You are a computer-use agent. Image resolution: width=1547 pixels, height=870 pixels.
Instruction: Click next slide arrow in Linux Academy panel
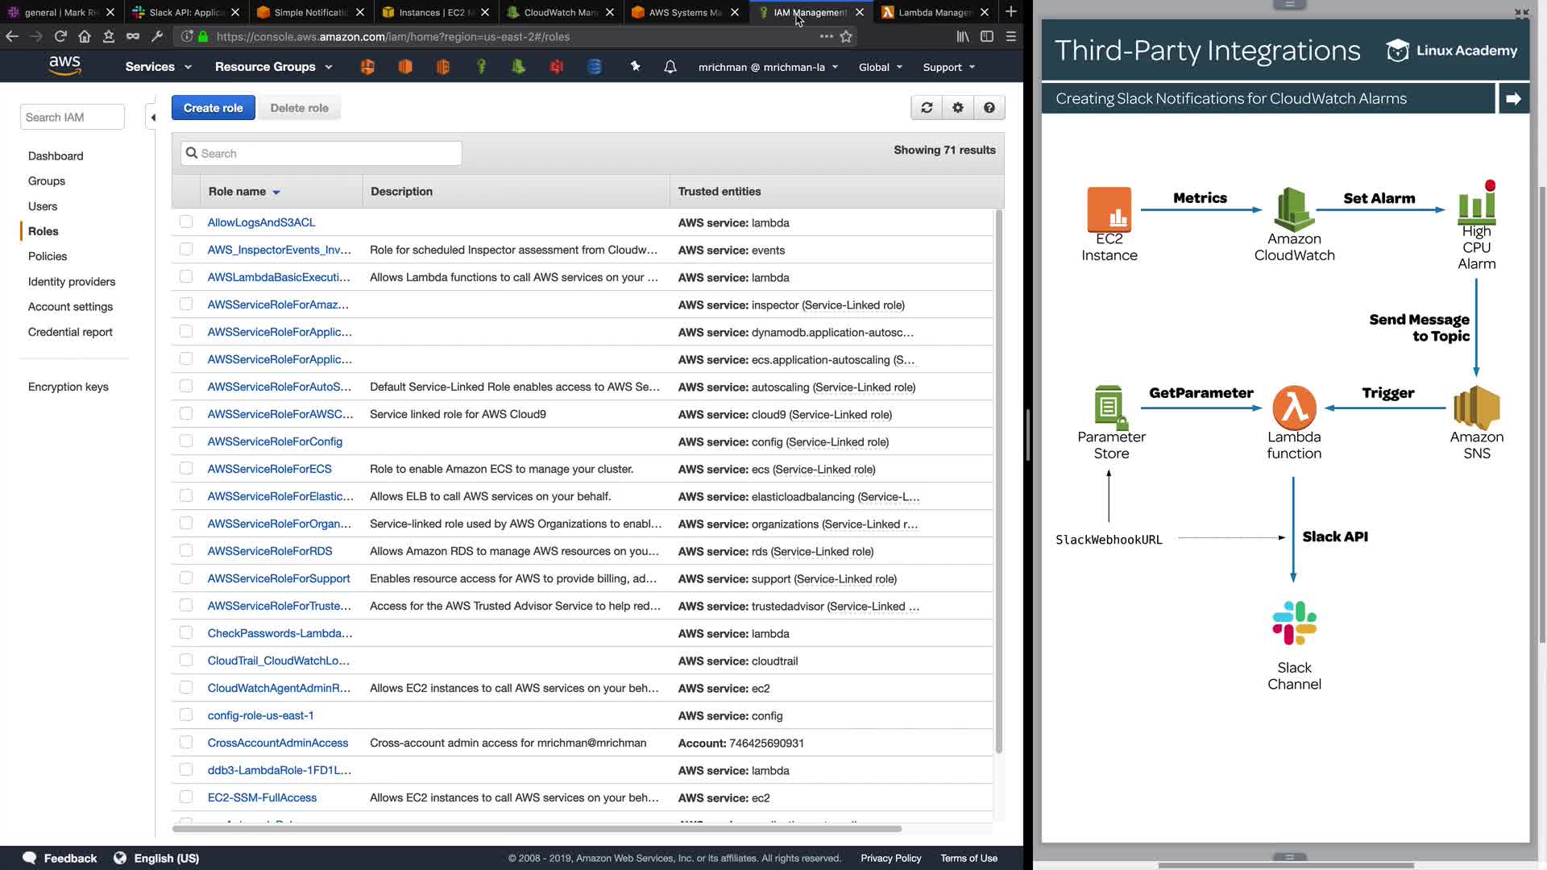pos(1513,98)
